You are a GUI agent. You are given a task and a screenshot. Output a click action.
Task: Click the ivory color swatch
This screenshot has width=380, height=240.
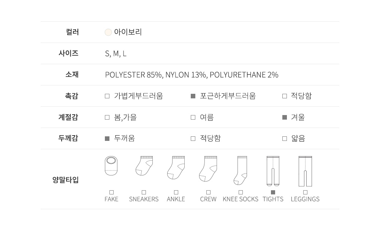(108, 32)
